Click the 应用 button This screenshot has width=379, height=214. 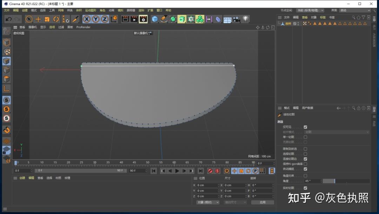[262, 202]
